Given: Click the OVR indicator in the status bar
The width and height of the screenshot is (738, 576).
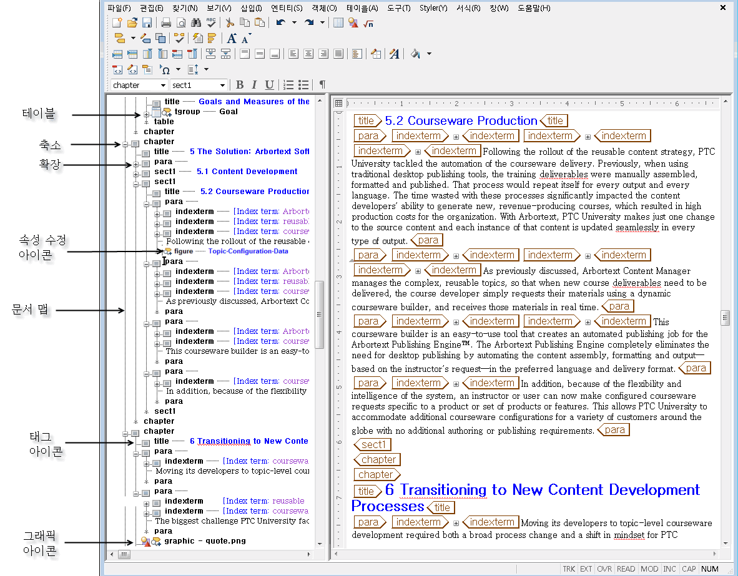Looking at the screenshot, I should pyautogui.click(x=604, y=569).
